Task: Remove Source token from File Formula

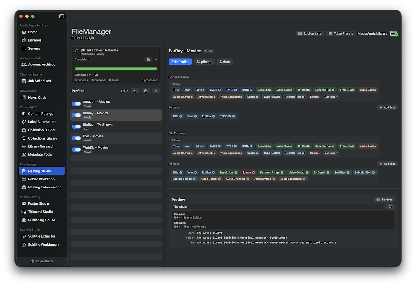Action: [x=254, y=173]
